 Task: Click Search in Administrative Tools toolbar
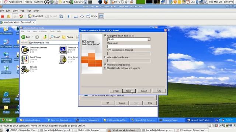55,37
